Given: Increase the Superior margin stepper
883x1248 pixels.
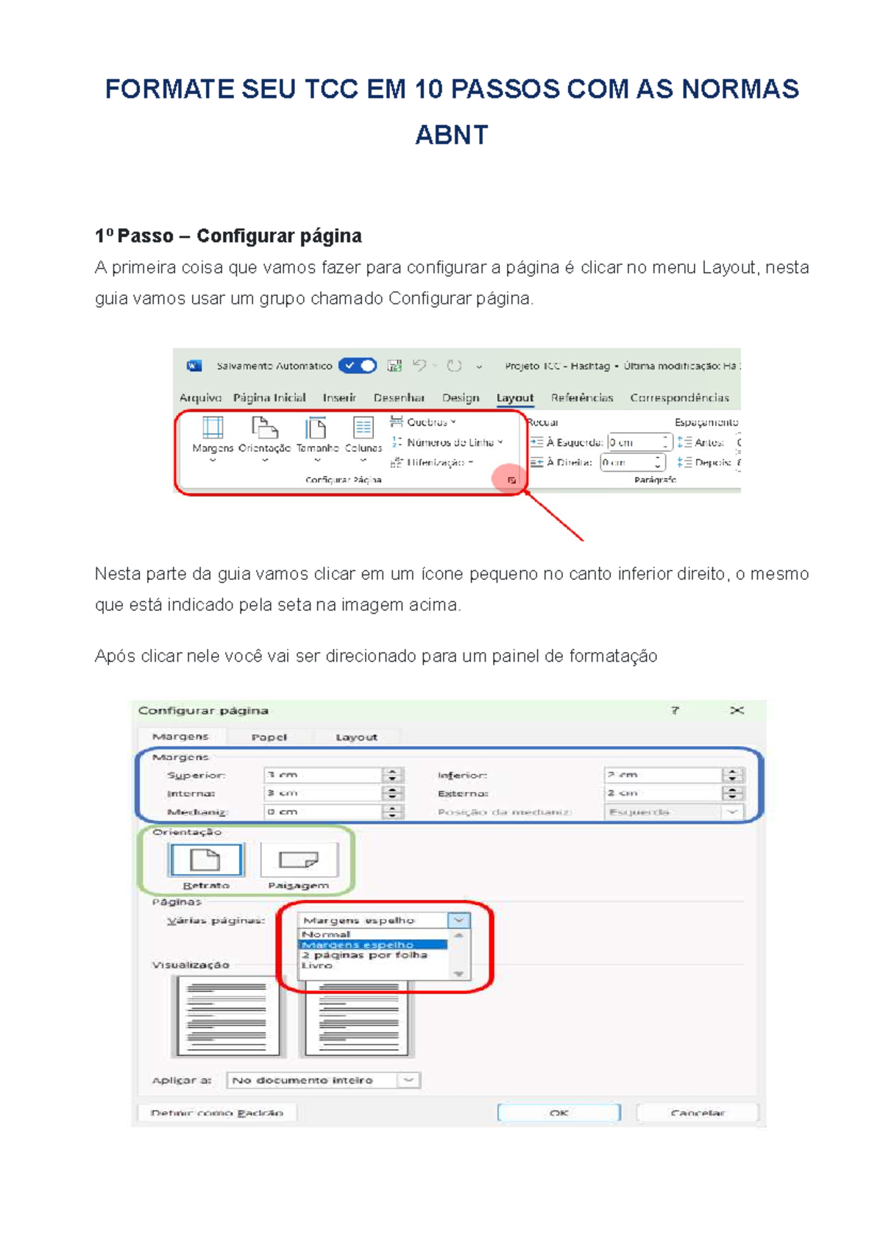Looking at the screenshot, I should pos(393,771).
